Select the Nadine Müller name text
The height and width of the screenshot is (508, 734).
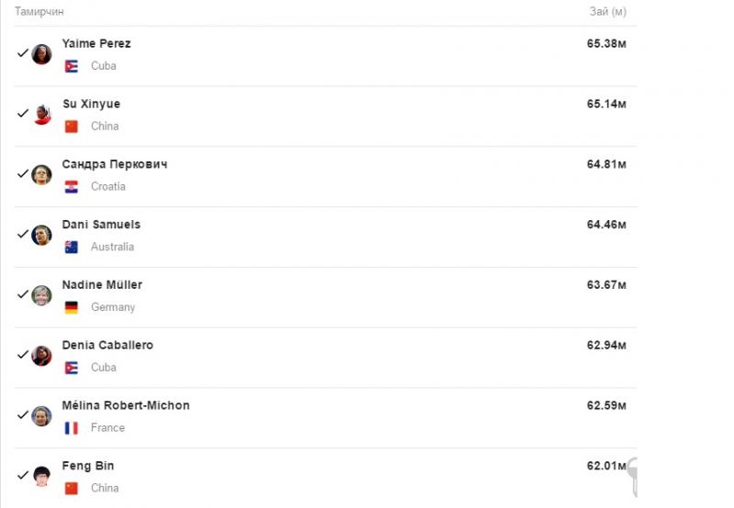coord(102,285)
